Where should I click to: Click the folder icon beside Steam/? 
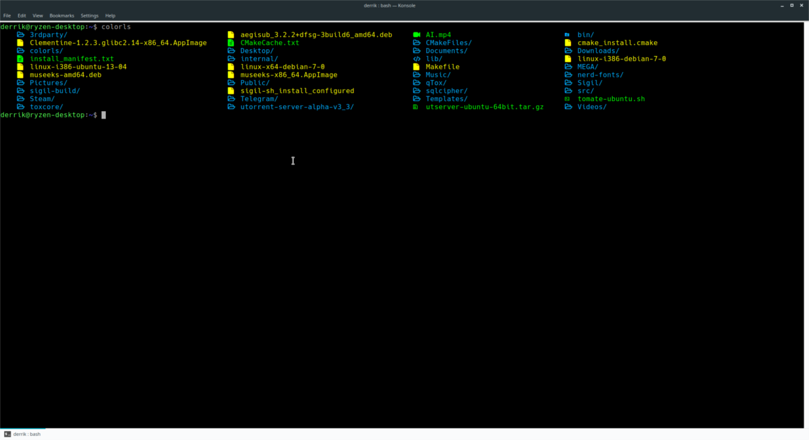20,98
